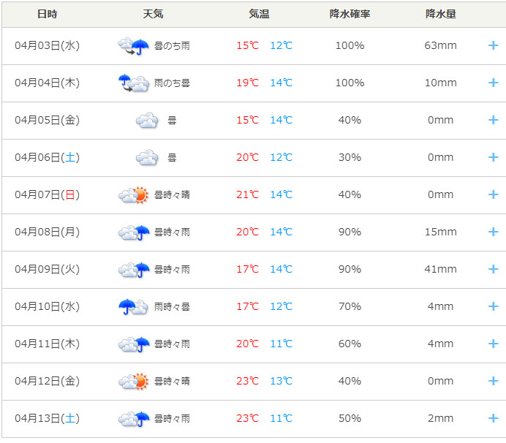Click the 曇時々晴 icon for 04月12日(金)
506x443 pixels.
[134, 382]
